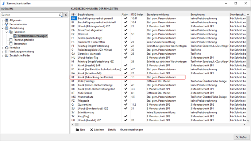The image size is (251, 141).
Task: Toggle Aktiv checkmark for Kug (Tag)
Action: click(125, 116)
